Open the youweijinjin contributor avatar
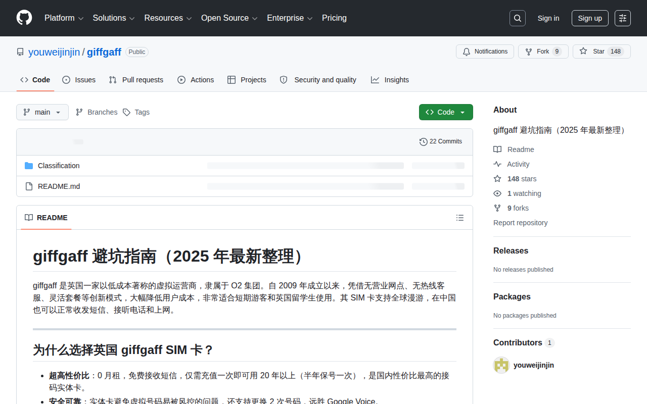 501,365
